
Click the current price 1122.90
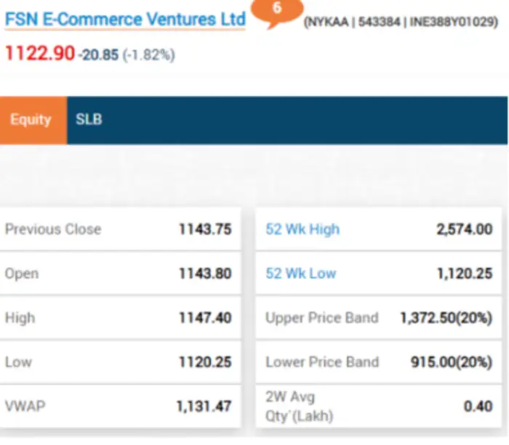pyautogui.click(x=39, y=54)
